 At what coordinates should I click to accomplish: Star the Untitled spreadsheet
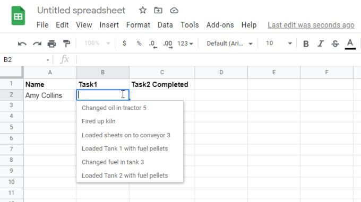143,10
